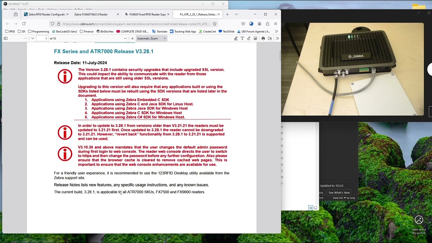432x243 pixels.
Task: Click FX Series and ATR7000 Release heading
Action: point(104,51)
